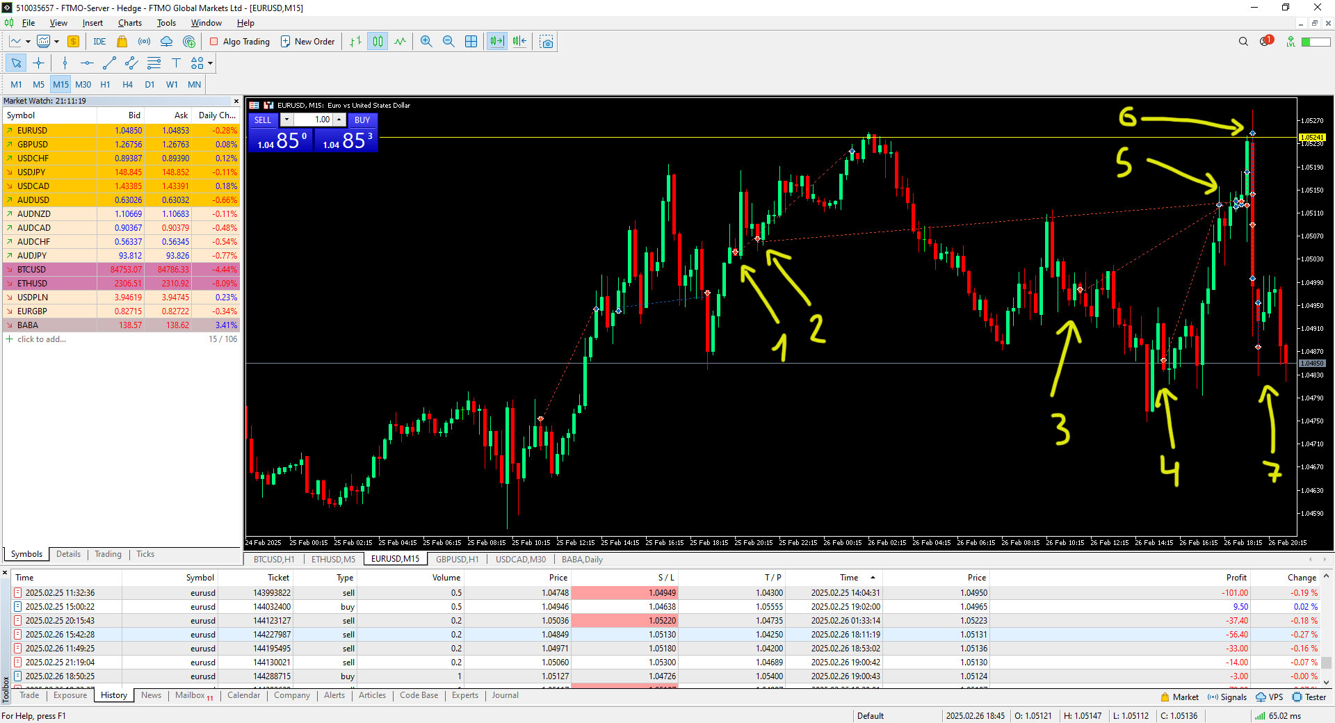Select the Fibonacci retracement tool
Image resolution: width=1335 pixels, height=723 pixels.
click(154, 63)
